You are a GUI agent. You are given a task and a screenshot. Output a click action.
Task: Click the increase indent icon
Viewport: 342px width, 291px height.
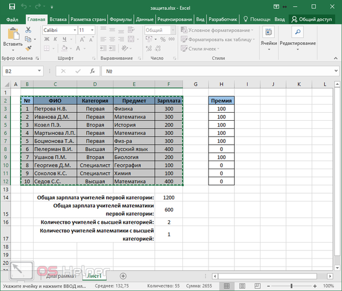[112, 48]
